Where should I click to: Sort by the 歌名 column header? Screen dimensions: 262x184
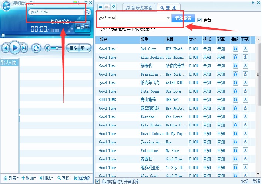point(118,39)
